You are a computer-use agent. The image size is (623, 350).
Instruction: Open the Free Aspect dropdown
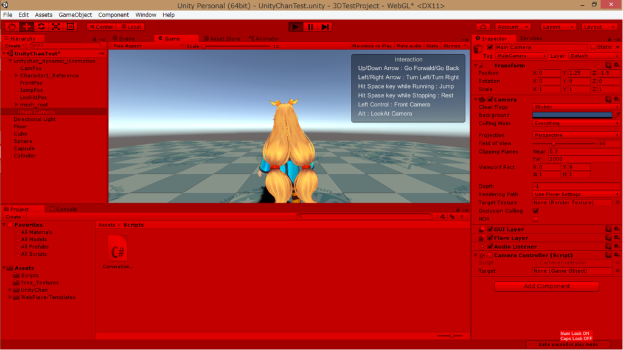pos(147,46)
